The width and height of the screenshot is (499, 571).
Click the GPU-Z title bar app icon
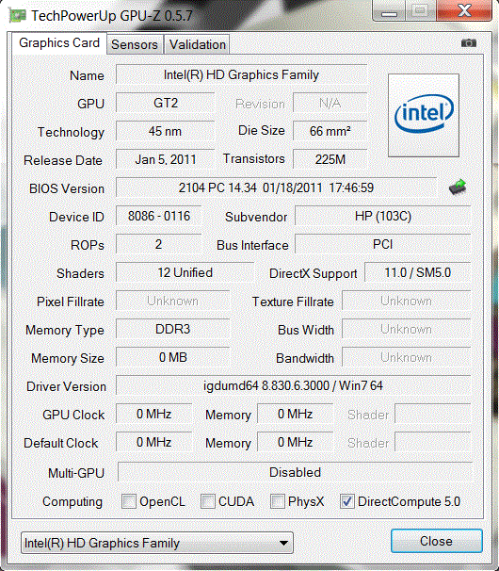(x=18, y=15)
